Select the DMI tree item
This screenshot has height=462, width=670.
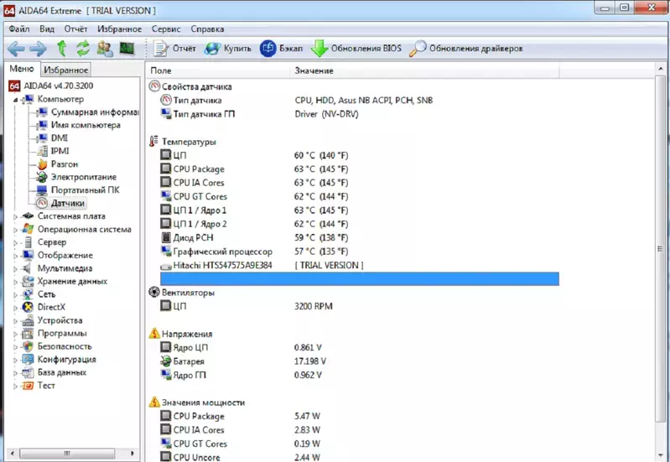coord(52,138)
